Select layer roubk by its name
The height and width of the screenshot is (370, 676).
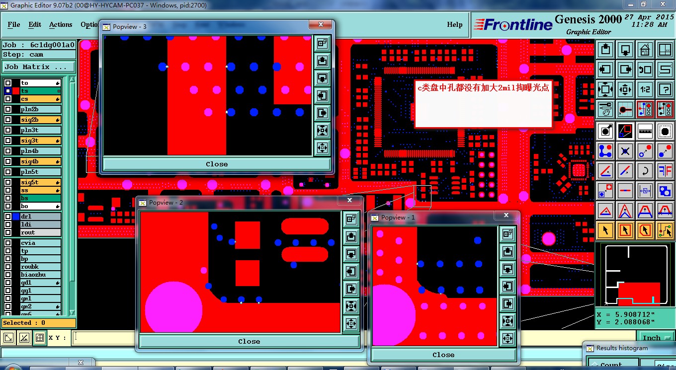pyautogui.click(x=41, y=267)
